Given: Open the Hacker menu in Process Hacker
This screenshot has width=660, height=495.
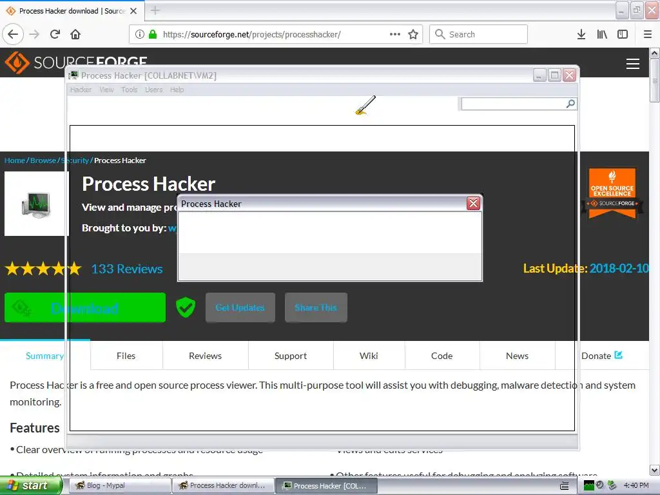Looking at the screenshot, I should [x=81, y=90].
